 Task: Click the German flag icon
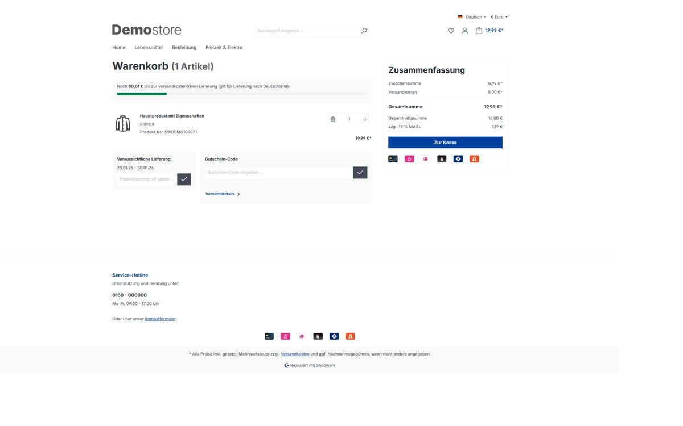click(x=460, y=17)
